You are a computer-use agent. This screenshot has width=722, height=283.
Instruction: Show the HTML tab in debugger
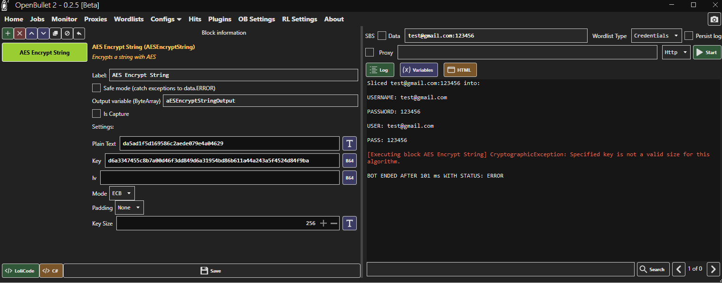pos(460,70)
